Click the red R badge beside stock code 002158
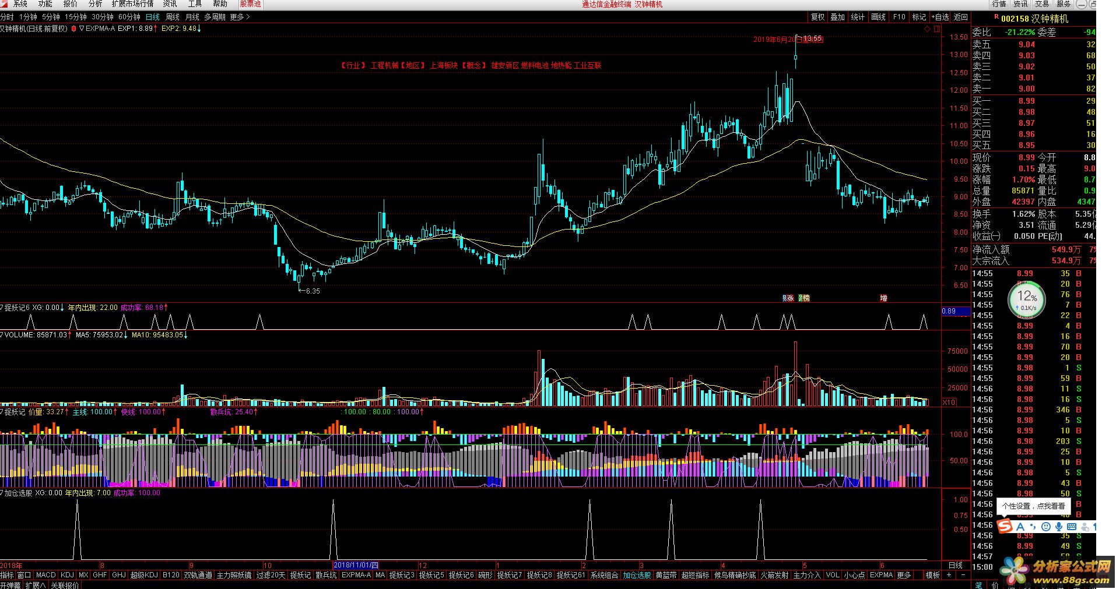The height and width of the screenshot is (589, 1116). pos(996,17)
